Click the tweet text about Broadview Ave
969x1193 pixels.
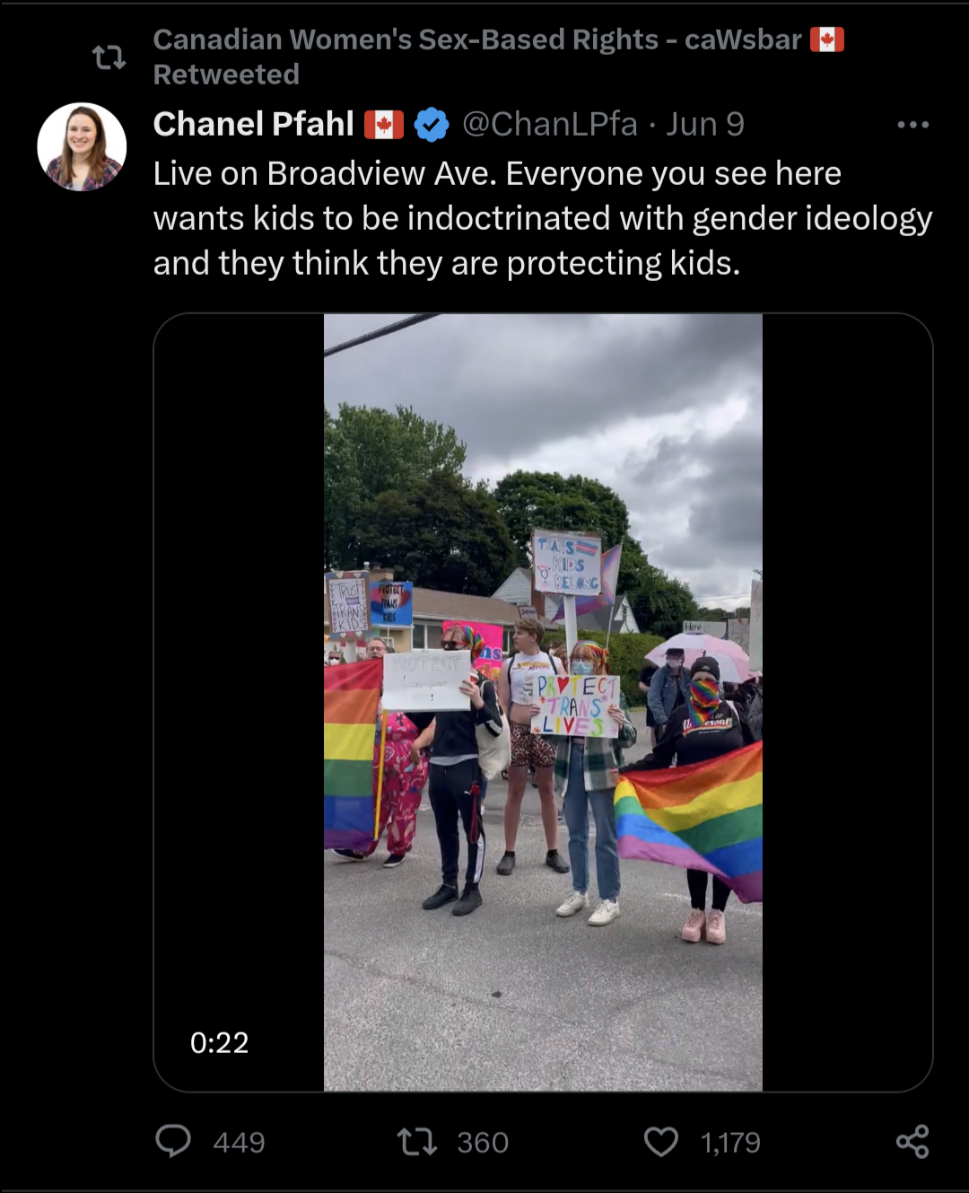pos(542,218)
